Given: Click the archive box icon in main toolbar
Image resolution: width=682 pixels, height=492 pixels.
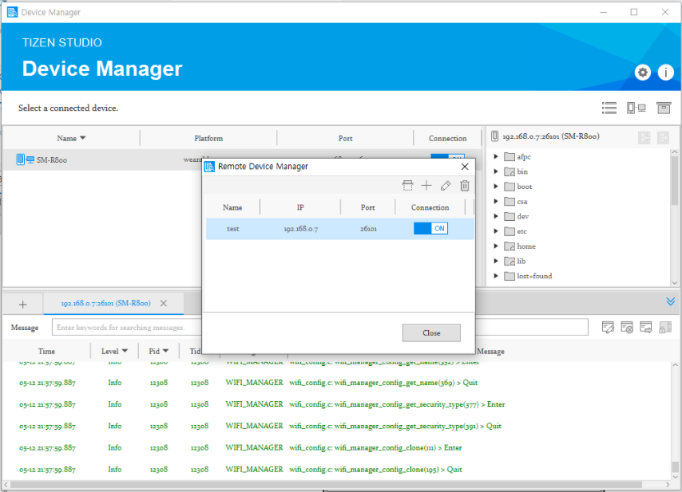Looking at the screenshot, I should click(x=664, y=108).
